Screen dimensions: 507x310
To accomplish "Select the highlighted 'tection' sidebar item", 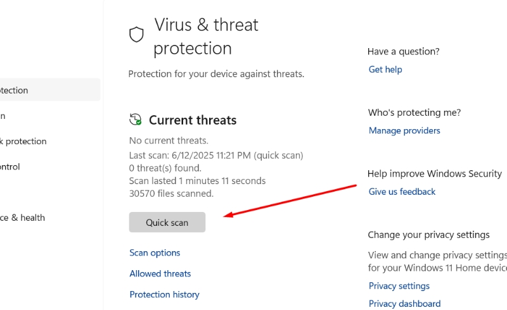I will pos(50,89).
